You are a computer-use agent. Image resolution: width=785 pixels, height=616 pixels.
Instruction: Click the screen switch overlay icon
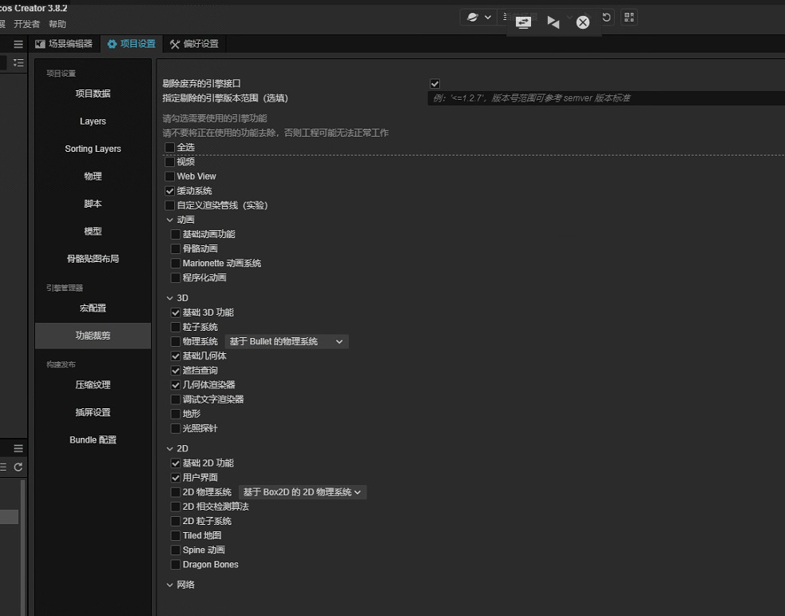(523, 22)
